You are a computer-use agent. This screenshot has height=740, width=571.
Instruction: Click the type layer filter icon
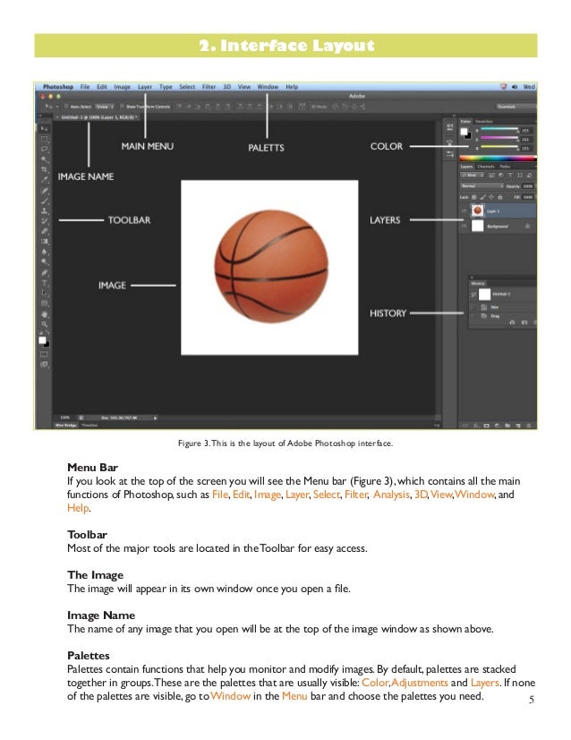[510, 175]
